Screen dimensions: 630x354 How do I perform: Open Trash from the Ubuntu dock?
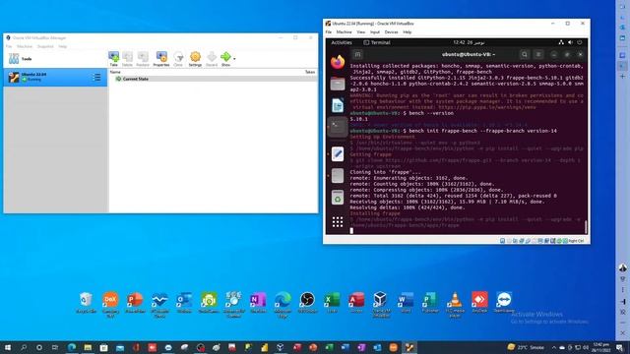click(338, 198)
